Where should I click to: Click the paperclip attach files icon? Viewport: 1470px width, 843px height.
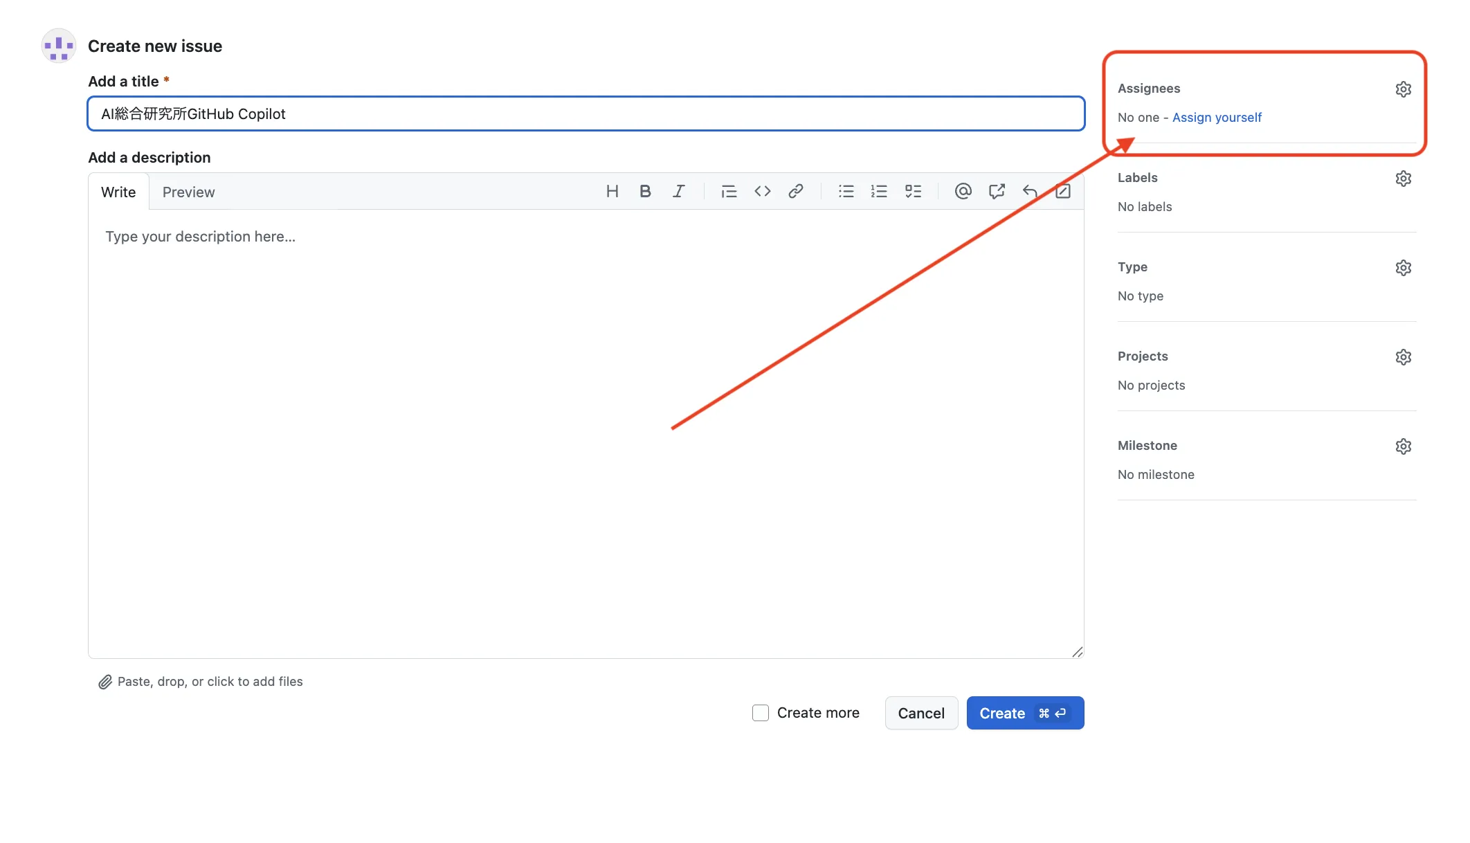click(105, 682)
